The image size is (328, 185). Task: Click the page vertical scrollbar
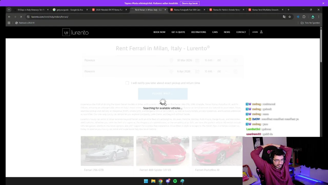321,46
